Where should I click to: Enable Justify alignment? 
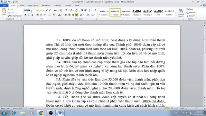coord(76,15)
